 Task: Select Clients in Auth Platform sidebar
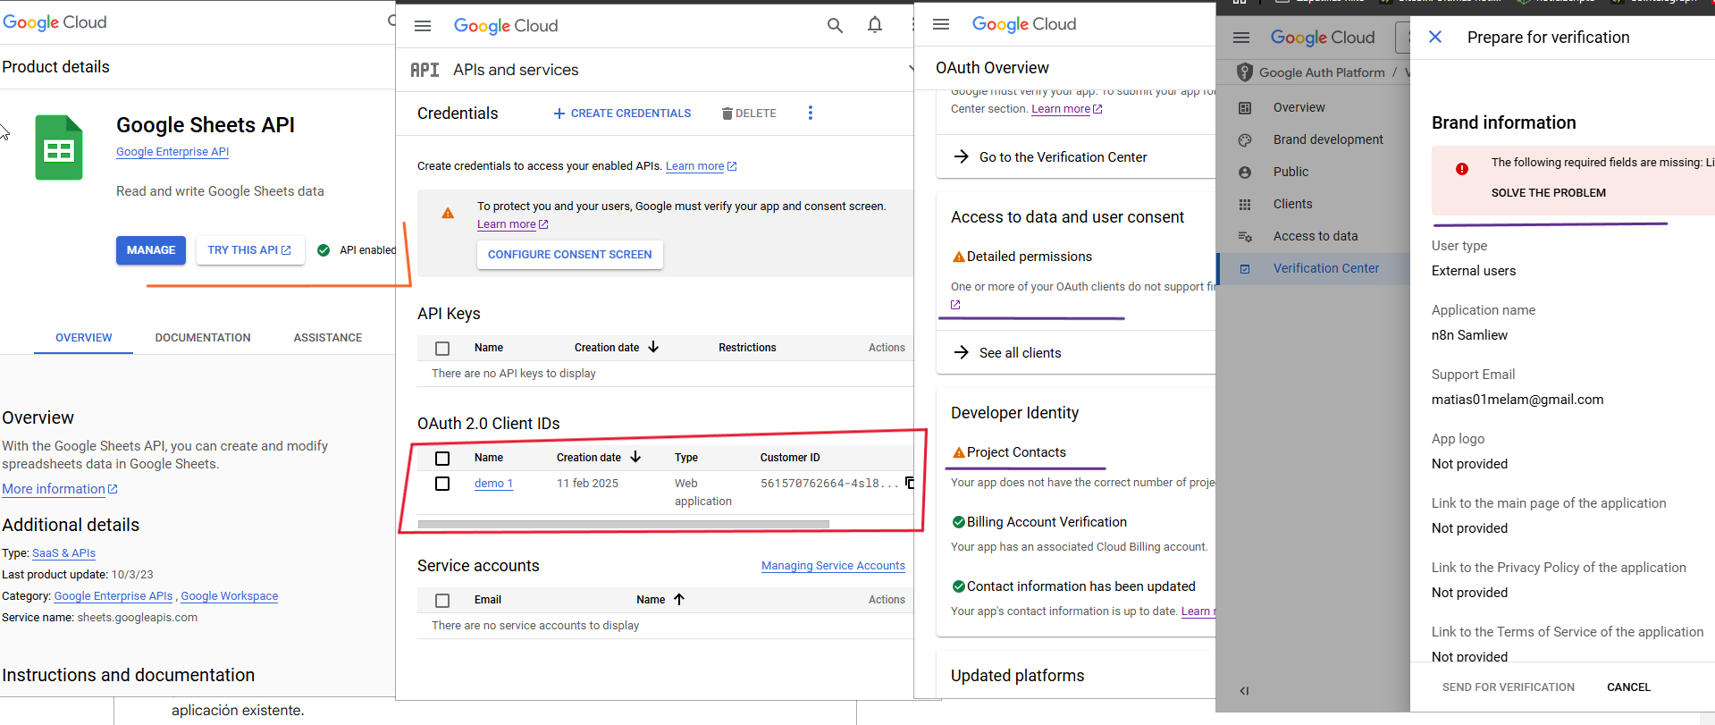click(x=1292, y=204)
